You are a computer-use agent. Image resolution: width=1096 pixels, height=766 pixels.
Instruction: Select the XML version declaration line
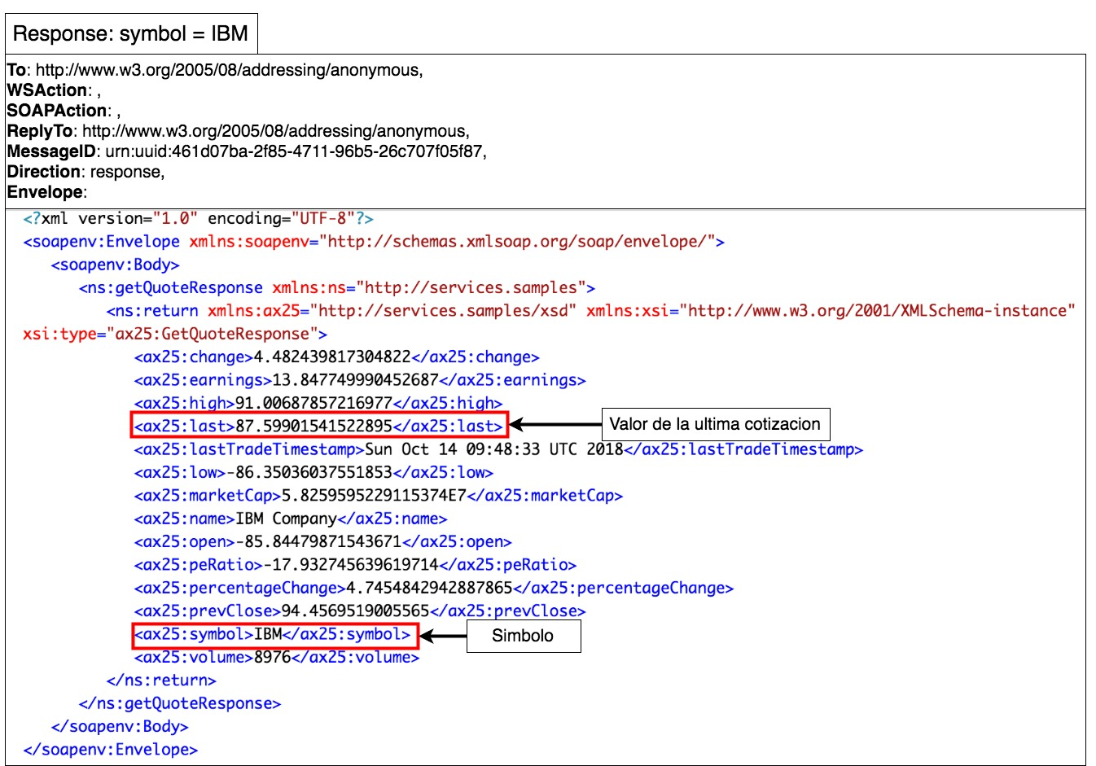coord(198,219)
